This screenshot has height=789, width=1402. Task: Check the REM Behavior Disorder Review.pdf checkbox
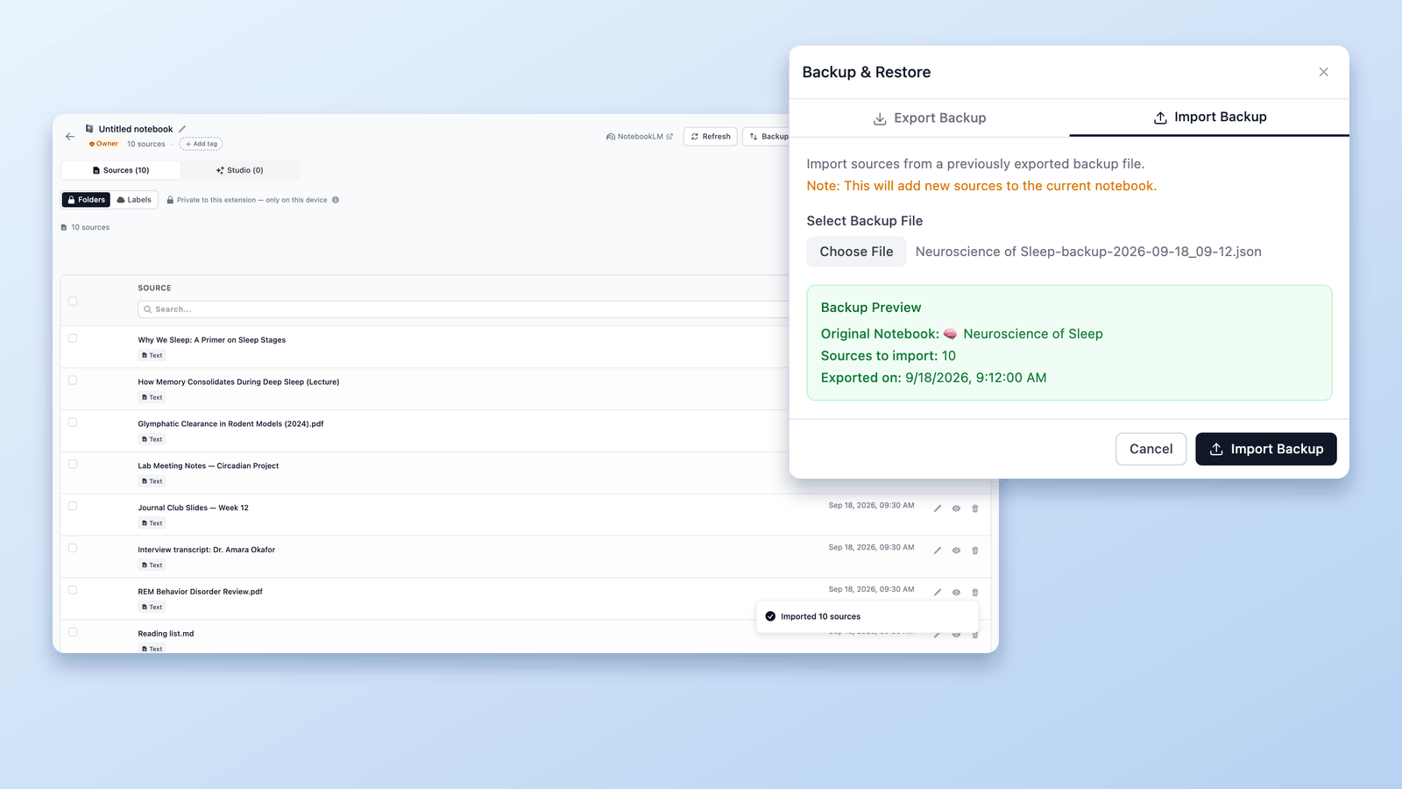[73, 591]
